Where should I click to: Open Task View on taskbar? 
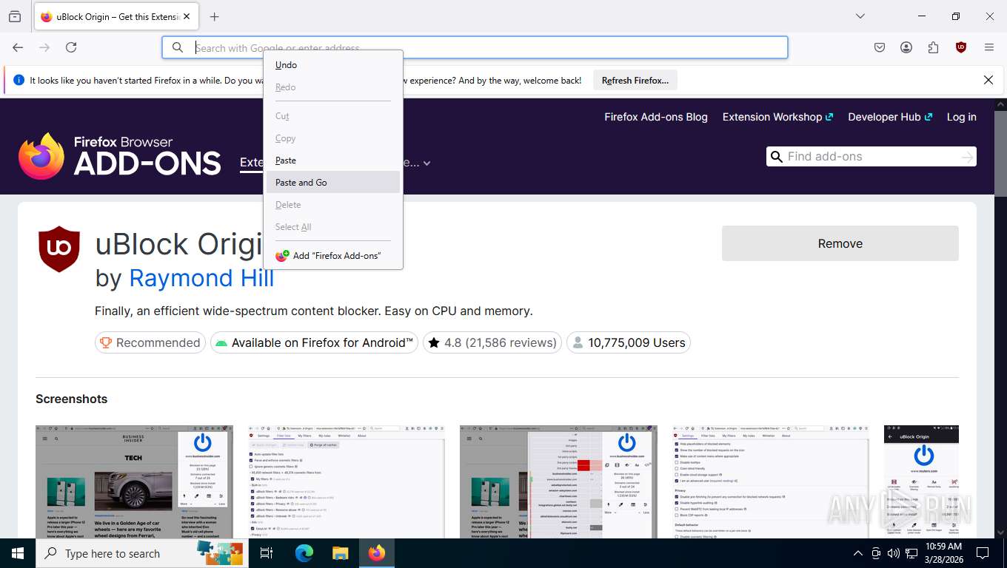point(267,553)
